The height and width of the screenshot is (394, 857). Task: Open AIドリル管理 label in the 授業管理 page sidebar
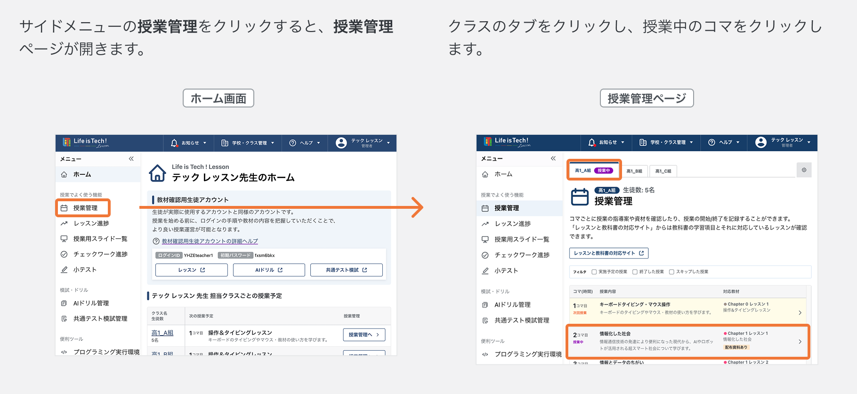512,305
